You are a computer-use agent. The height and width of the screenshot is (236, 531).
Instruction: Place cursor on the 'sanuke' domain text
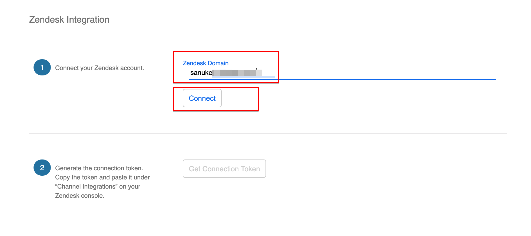tap(201, 73)
